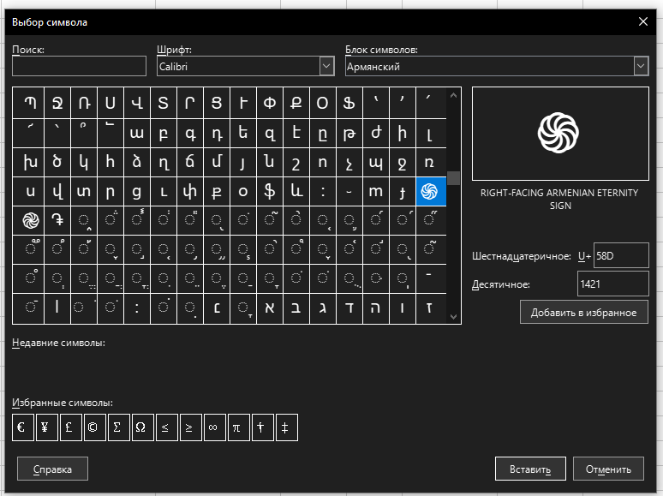Open help with the Справка button
This screenshot has width=663, height=496.
point(52,469)
